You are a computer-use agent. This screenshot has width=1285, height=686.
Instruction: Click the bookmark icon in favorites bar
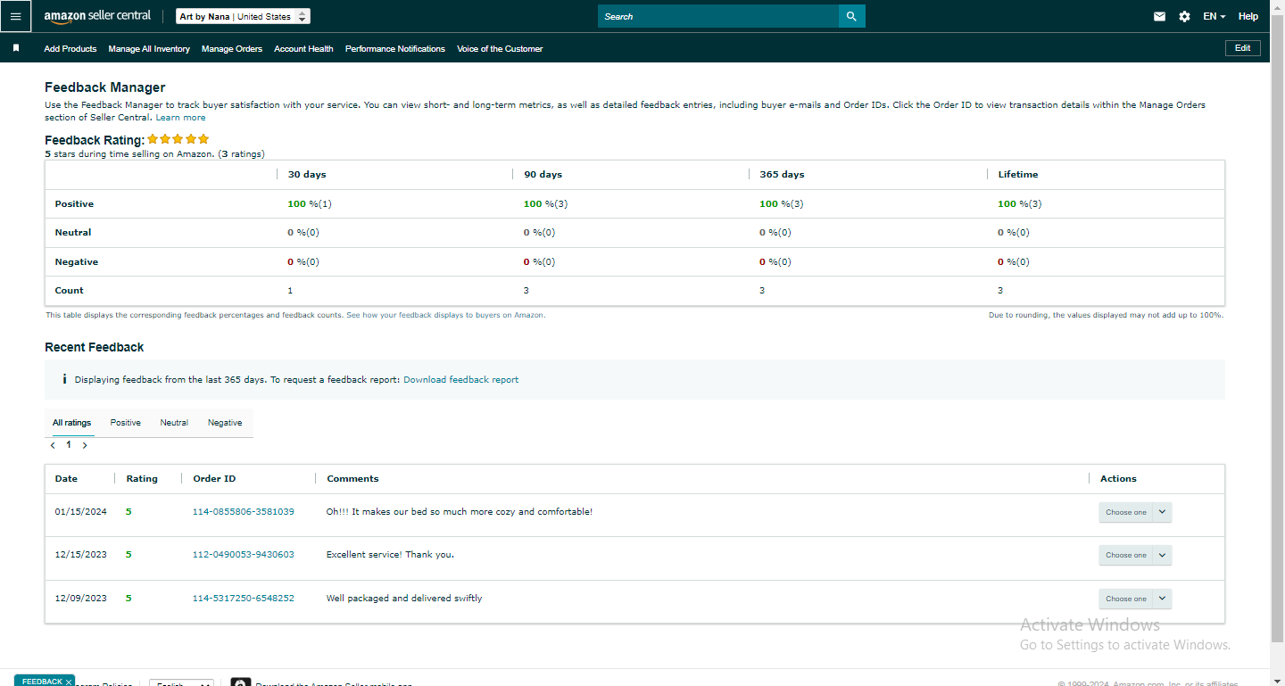pyautogui.click(x=16, y=48)
